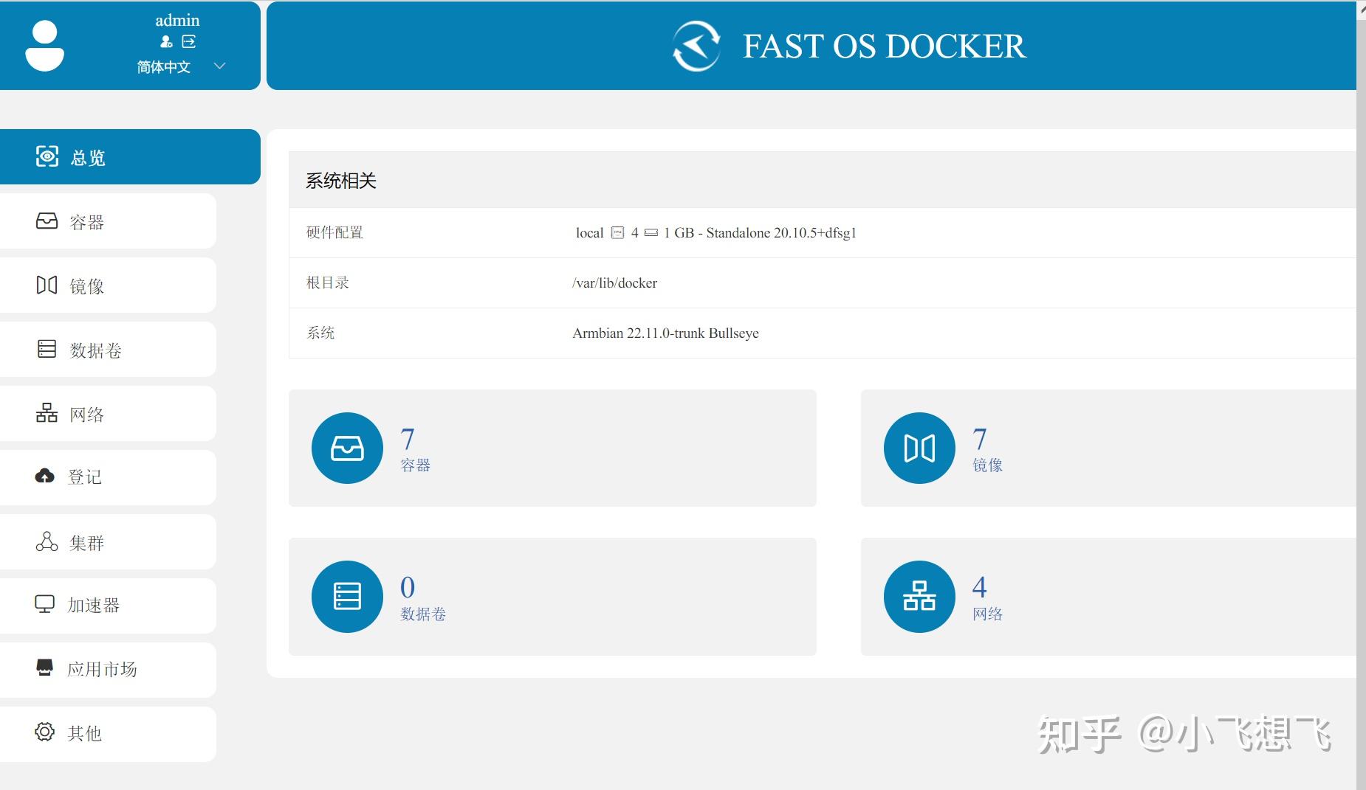Image resolution: width=1366 pixels, height=790 pixels.
Task: Click the logout icon below admin
Action: point(190,42)
